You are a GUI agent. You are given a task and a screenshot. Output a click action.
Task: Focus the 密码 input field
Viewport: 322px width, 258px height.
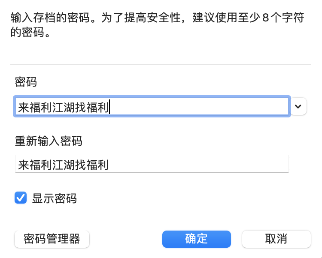click(152, 106)
